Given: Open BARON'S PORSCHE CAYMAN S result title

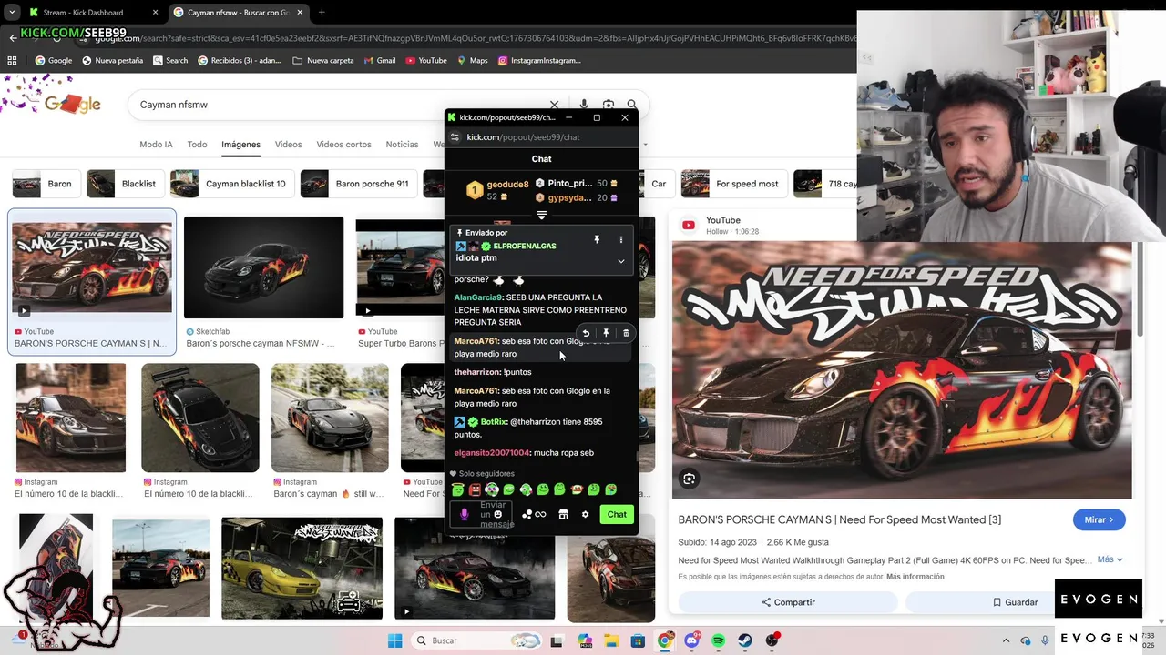Looking at the screenshot, I should coord(91,344).
